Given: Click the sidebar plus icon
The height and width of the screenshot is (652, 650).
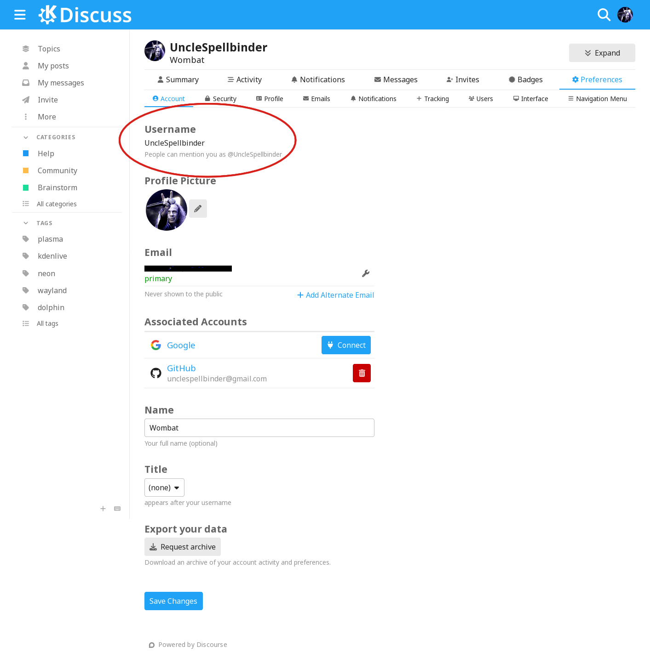Looking at the screenshot, I should point(103,509).
